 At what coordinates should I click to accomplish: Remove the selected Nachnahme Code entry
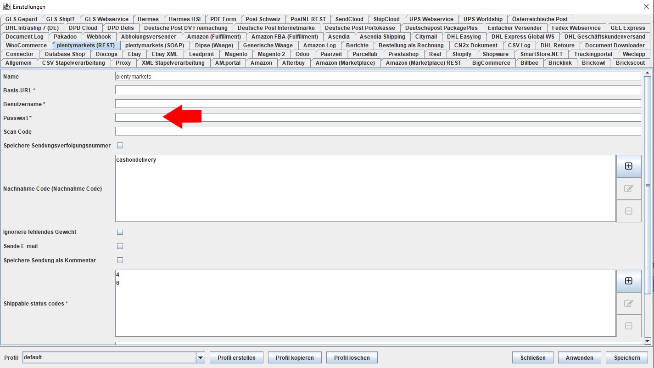click(628, 211)
